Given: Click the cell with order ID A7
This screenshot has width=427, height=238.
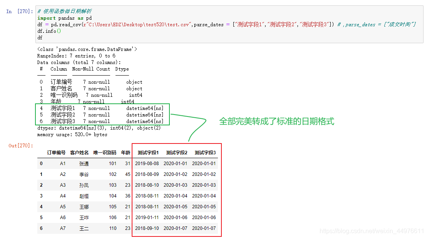Looking at the screenshot, I should 63,228.
